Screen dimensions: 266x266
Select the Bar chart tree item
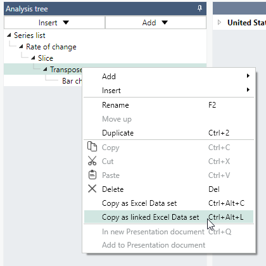click(72, 81)
